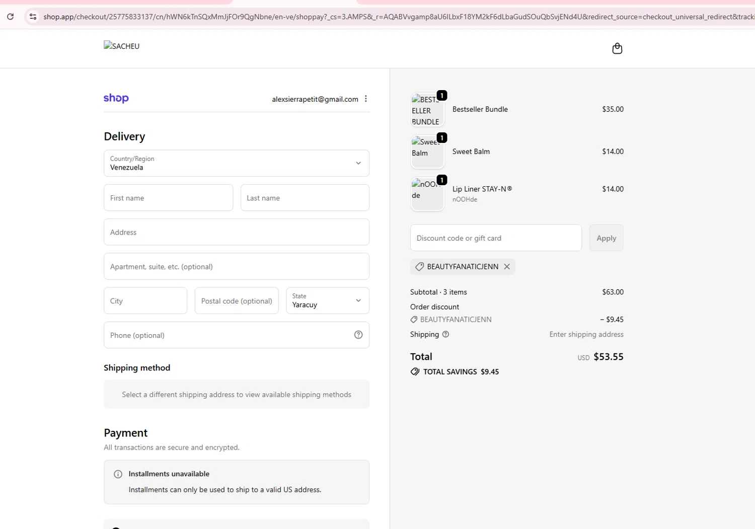Open the Country/Region dropdown

coord(237,163)
